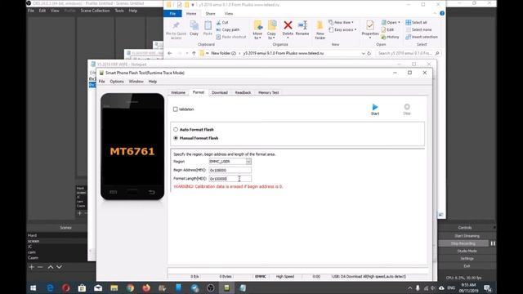The image size is (523, 294).
Task: Open the Windows Start menu
Action: [33, 288]
